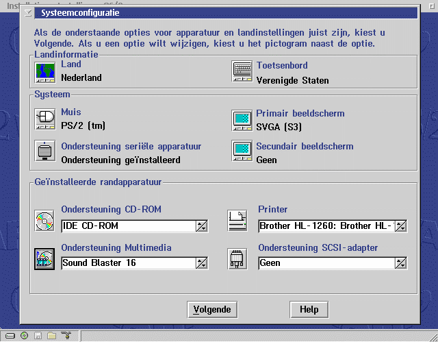438x342 pixels.
Task: Click the Sound Blaster 16 field
Action: (129, 263)
